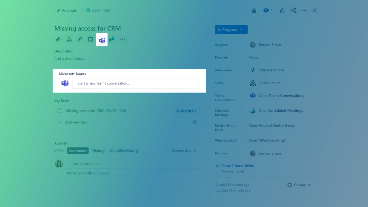Select the Comments activity tab
This screenshot has height=207, width=368.
pyautogui.click(x=78, y=151)
